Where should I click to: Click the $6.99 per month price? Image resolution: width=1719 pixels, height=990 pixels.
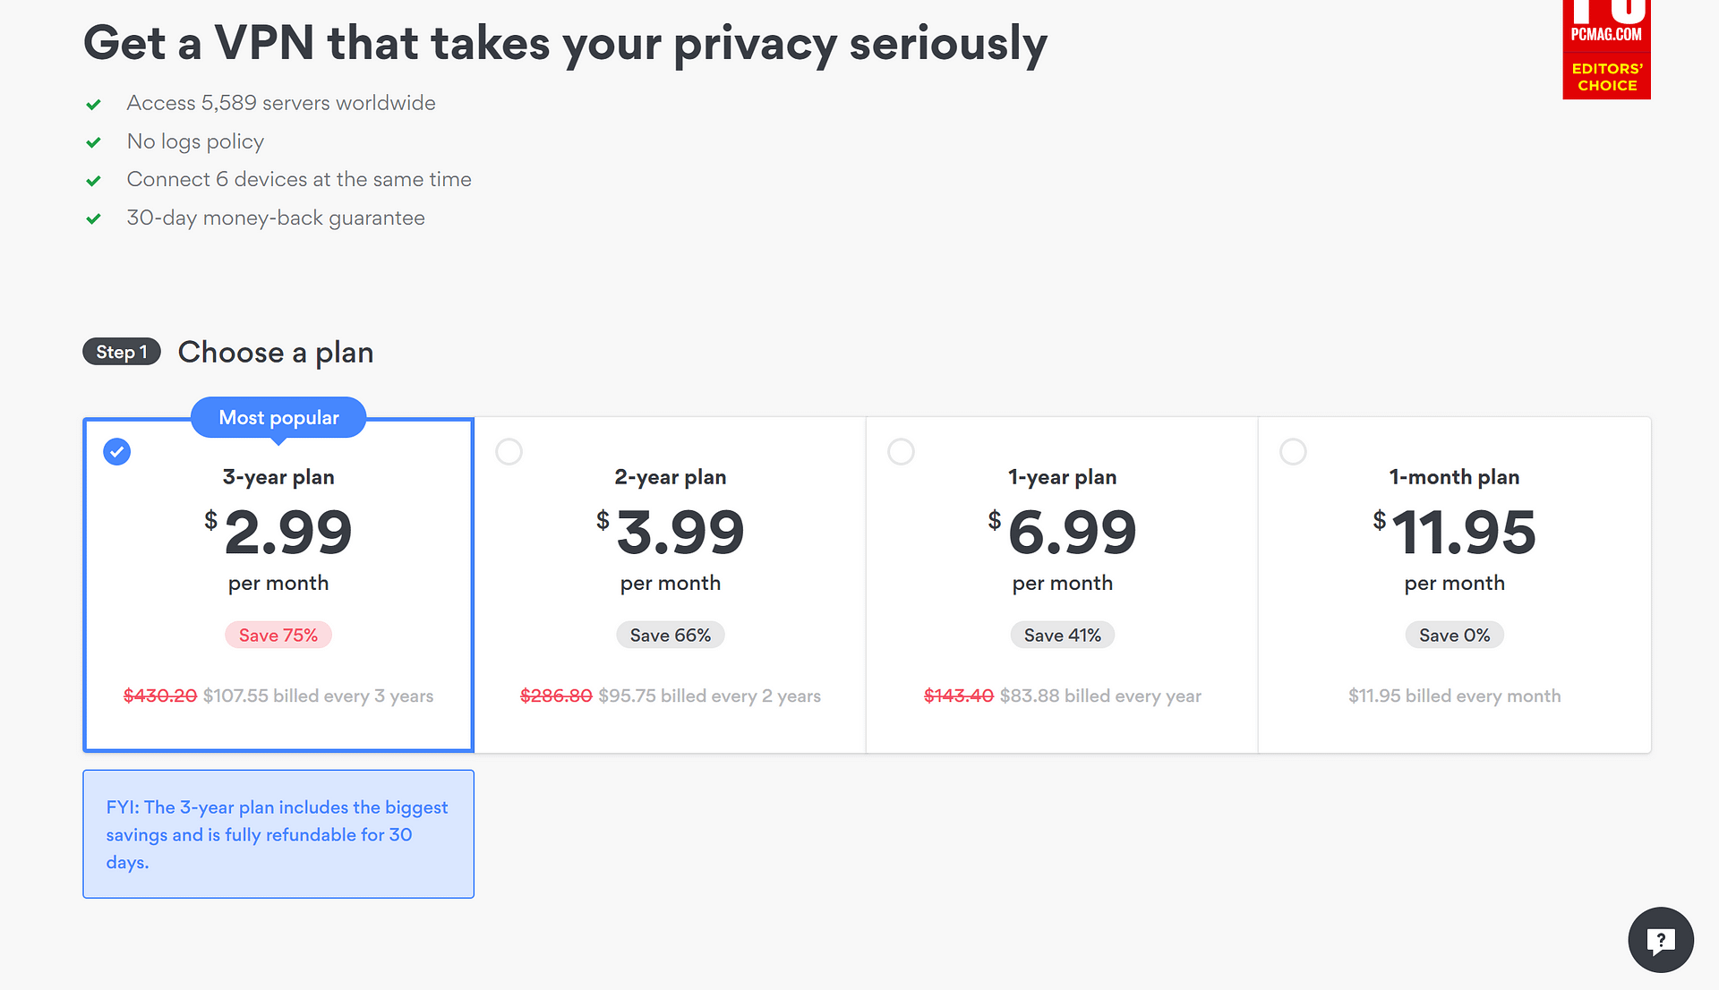point(1063,547)
